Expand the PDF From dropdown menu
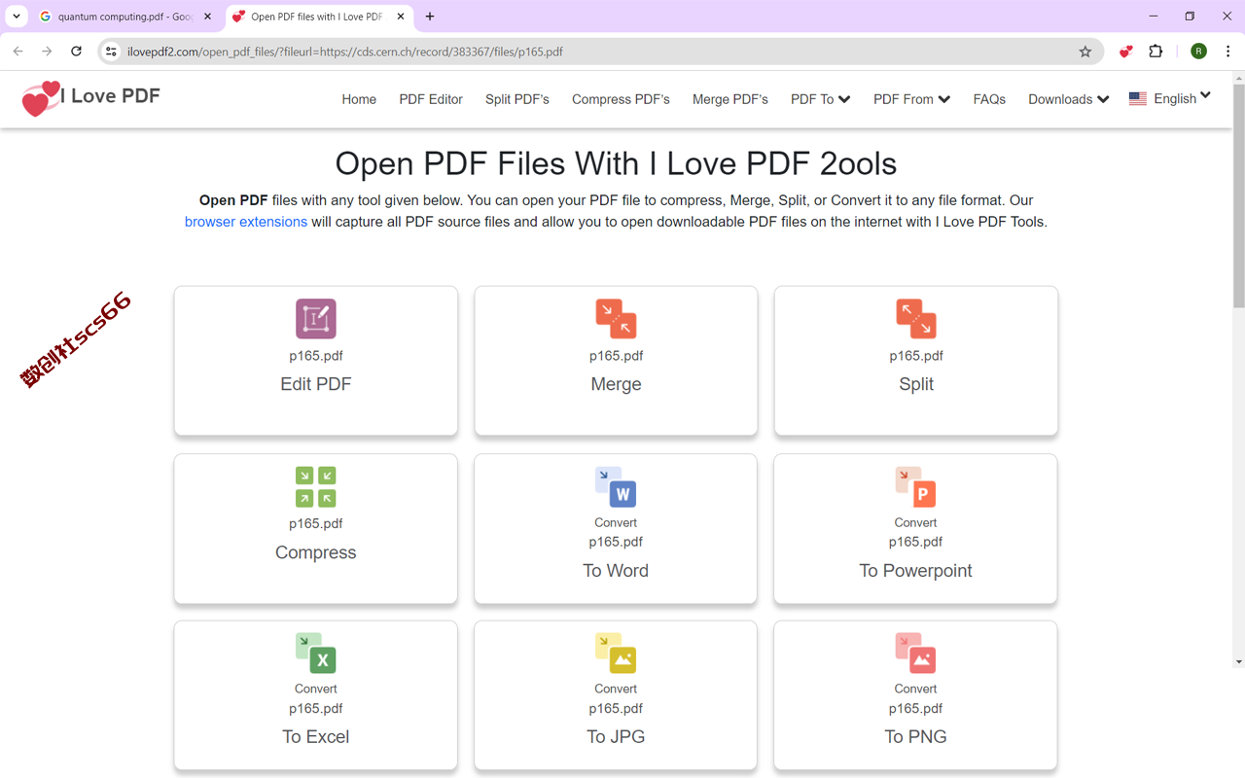Screen dimensions: 1245x778 coord(911,99)
